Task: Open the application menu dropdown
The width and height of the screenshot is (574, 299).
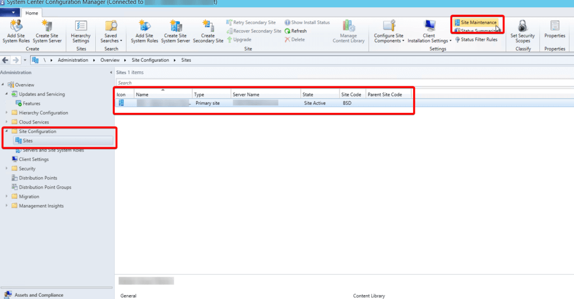Action: (10, 12)
